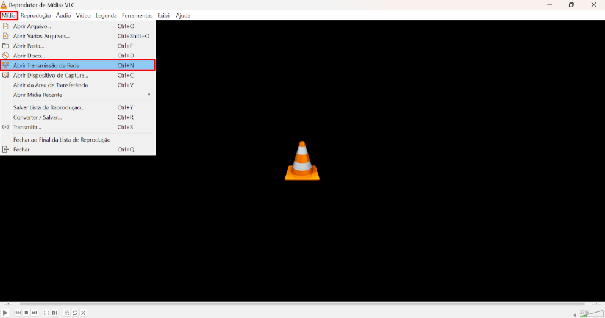605x318 pixels.
Task: Choose Salvar Lista de Reprodução...
Action: (x=78, y=107)
